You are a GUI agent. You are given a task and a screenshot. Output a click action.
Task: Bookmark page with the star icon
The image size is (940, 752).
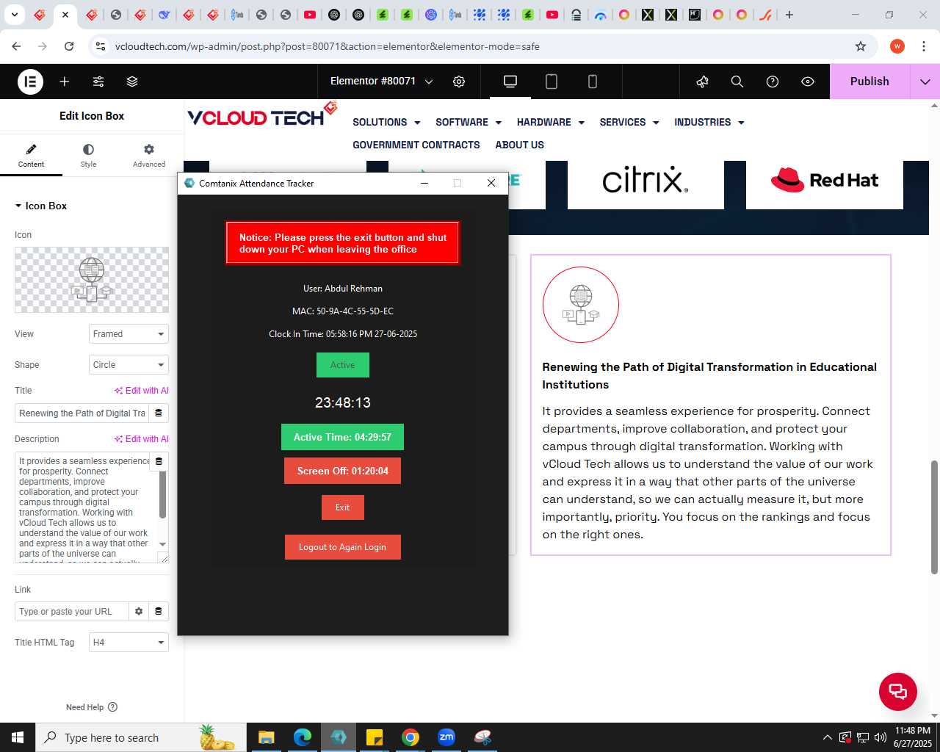coord(861,46)
